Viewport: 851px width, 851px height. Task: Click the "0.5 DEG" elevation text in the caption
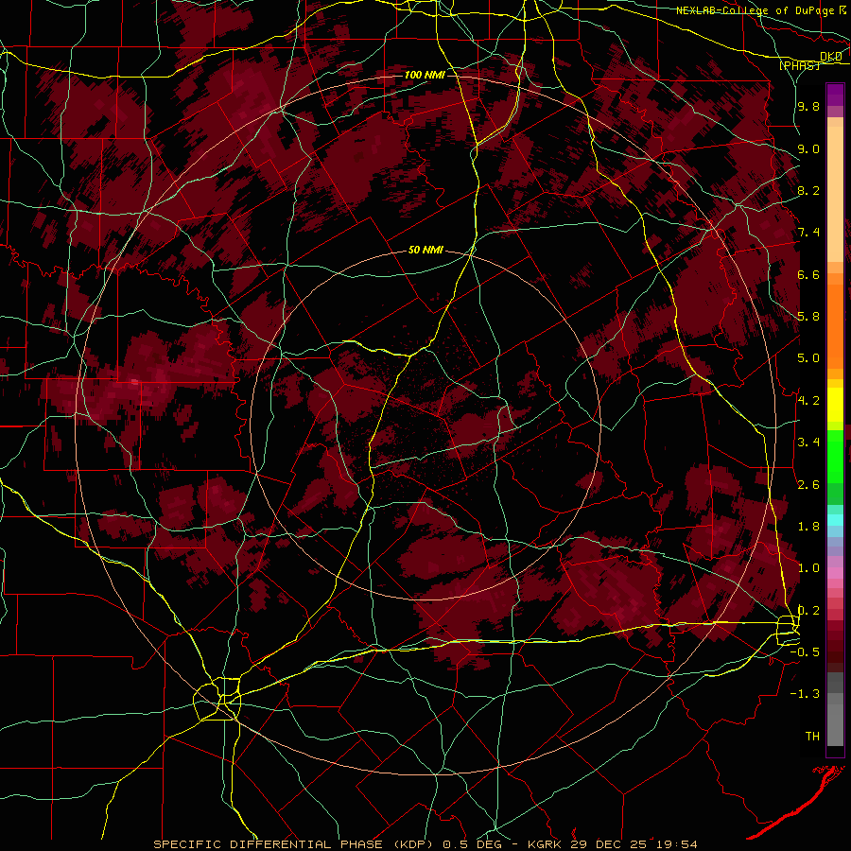pos(472,844)
